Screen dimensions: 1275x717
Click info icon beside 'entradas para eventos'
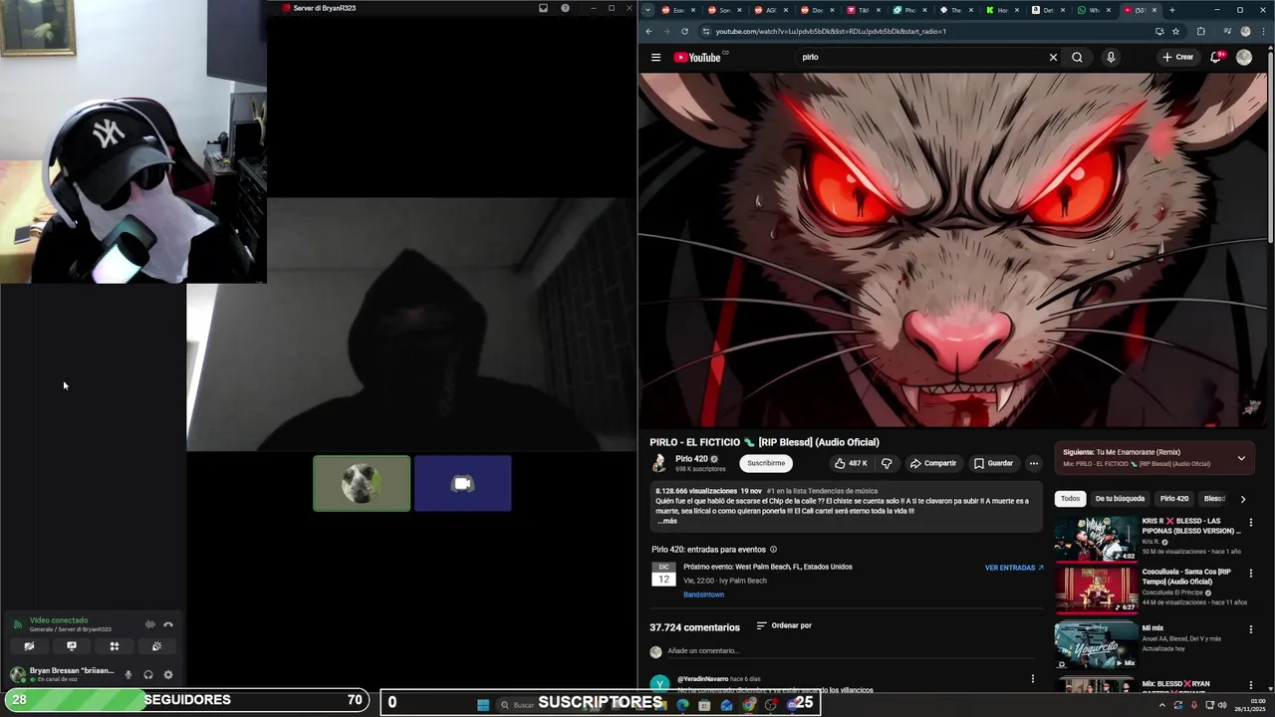pos(773,549)
